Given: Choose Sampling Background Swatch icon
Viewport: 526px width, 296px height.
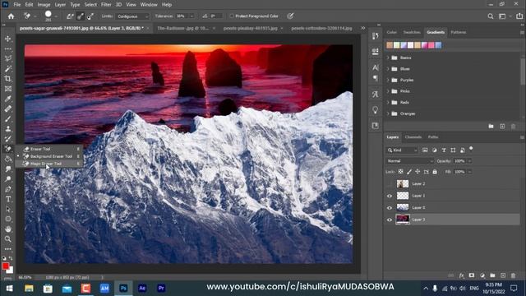Looking at the screenshot, I should (x=90, y=16).
